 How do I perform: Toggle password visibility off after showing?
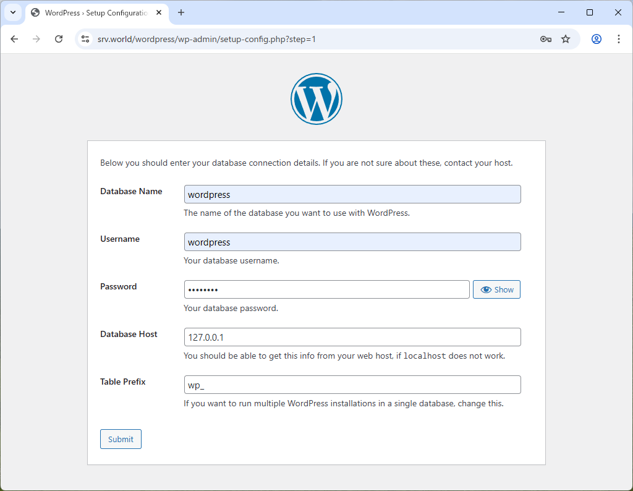click(x=496, y=289)
